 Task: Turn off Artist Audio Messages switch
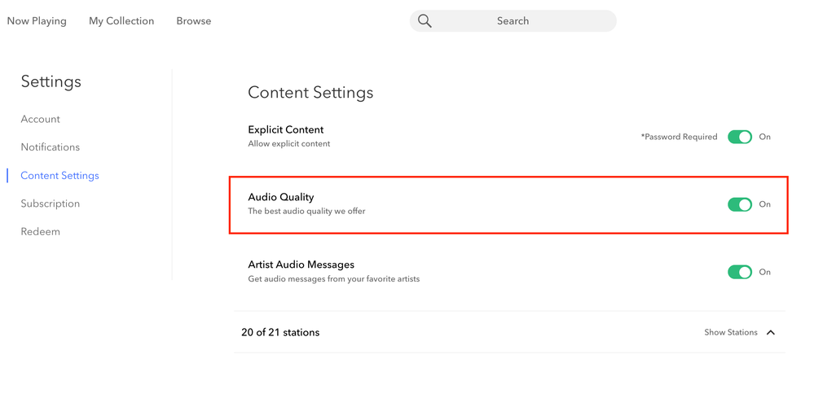pos(740,272)
